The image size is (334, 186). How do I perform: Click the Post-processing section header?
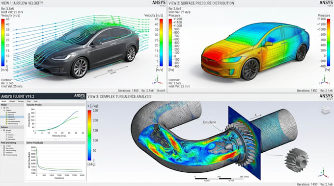pos(12,143)
